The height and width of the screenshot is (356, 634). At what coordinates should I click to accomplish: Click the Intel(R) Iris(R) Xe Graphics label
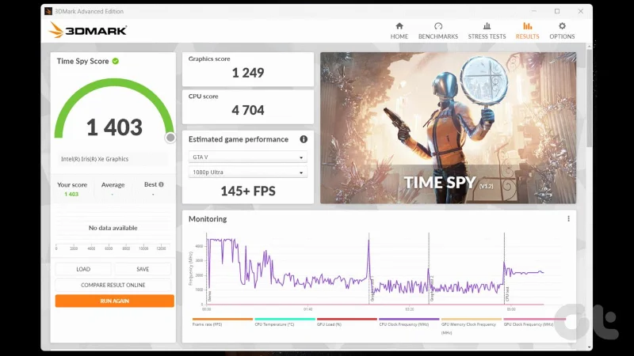tap(94, 159)
